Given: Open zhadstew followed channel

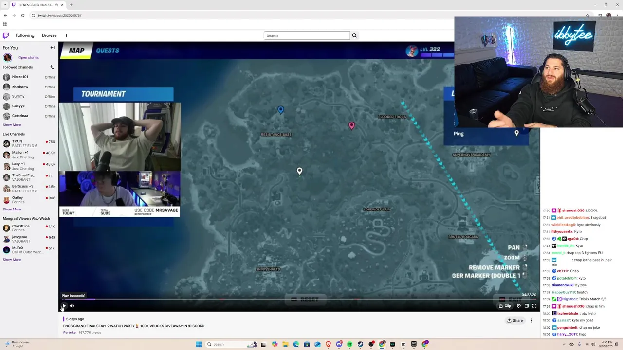Looking at the screenshot, I should [x=29, y=87].
